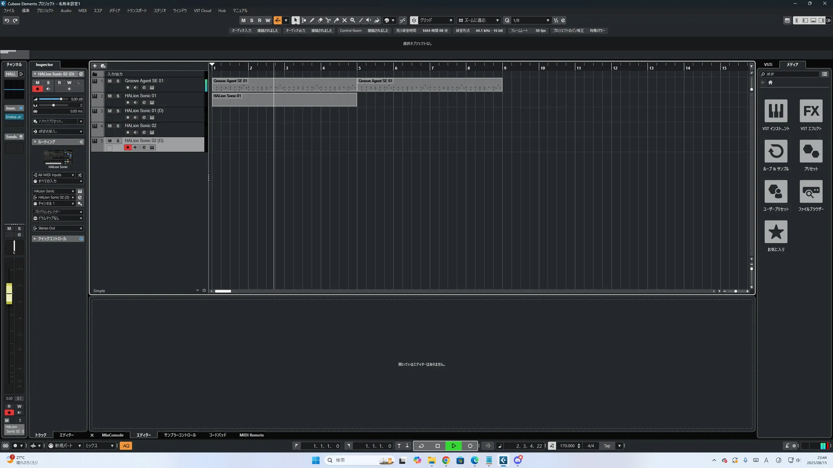Screen dimensions: 833x468
Task: Toggle record enable on HALion Sonic 01
Action: tap(128, 103)
